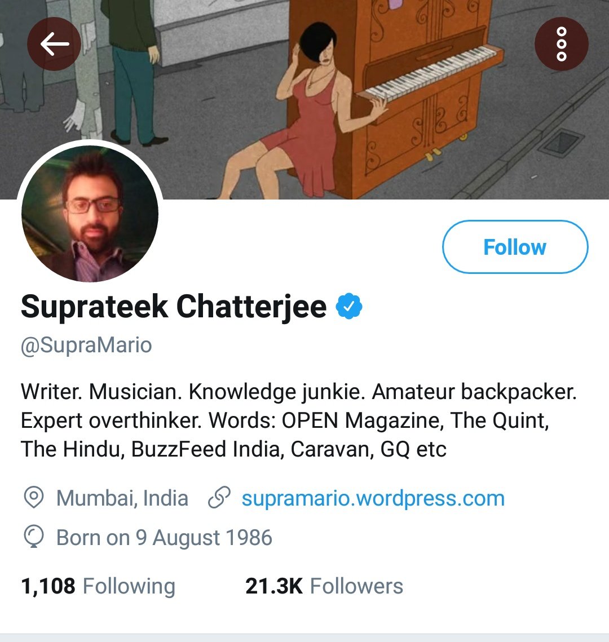View the 1,108 Following list
Image resolution: width=609 pixels, height=642 pixels.
point(98,586)
